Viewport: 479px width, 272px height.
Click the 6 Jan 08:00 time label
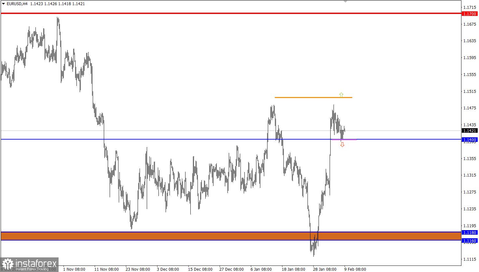tap(261, 269)
